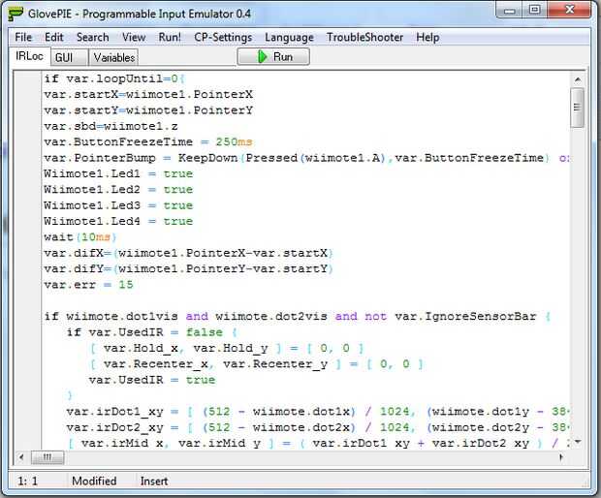
Task: Maximize the GlovePIE window
Action: tap(535, 10)
